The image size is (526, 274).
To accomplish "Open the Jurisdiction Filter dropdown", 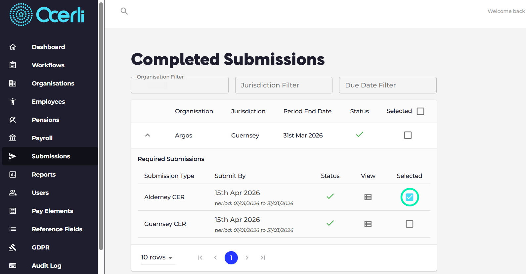I will (284, 85).
